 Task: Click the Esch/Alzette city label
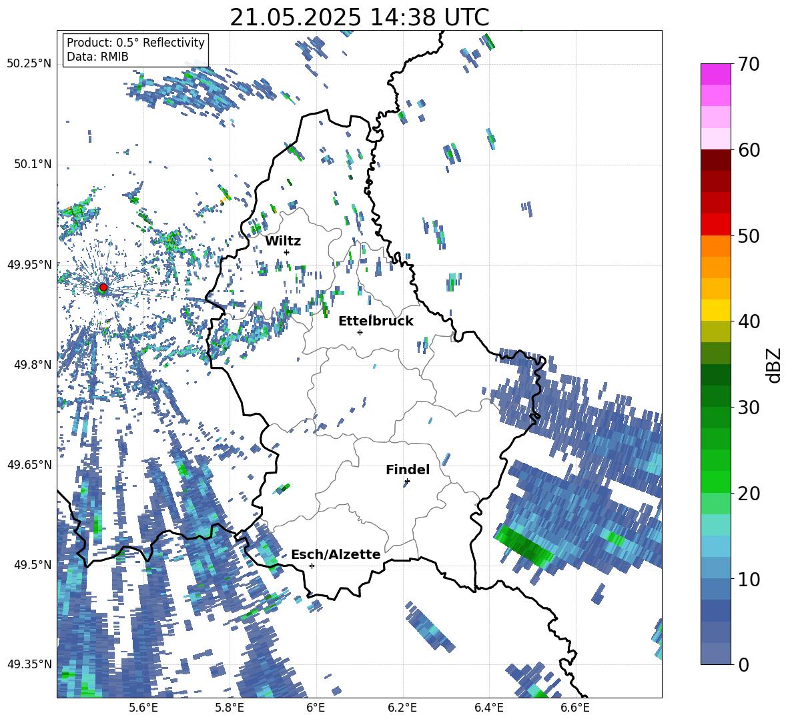tap(336, 554)
